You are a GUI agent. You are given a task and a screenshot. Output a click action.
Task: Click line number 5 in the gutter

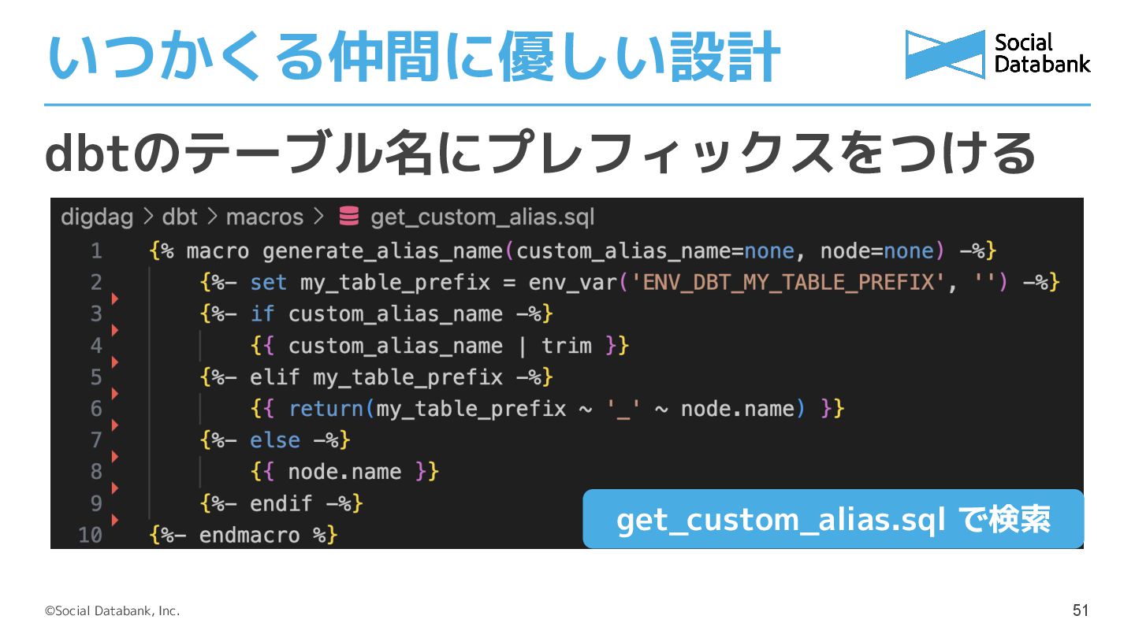coord(96,377)
